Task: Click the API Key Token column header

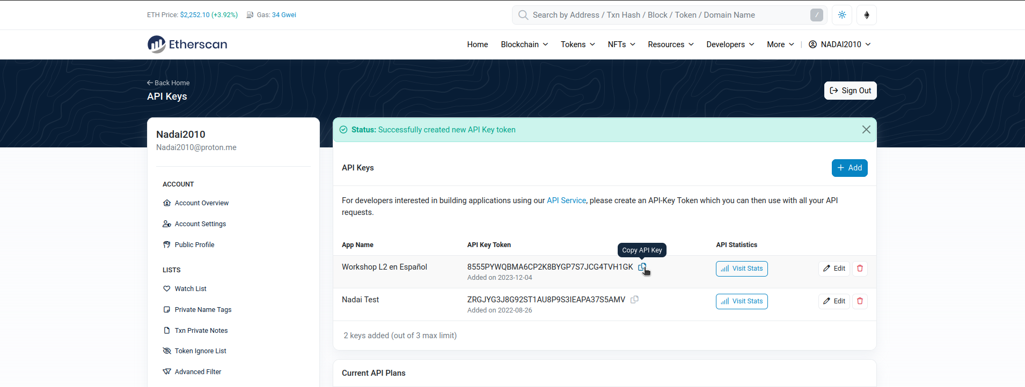Action: click(489, 245)
